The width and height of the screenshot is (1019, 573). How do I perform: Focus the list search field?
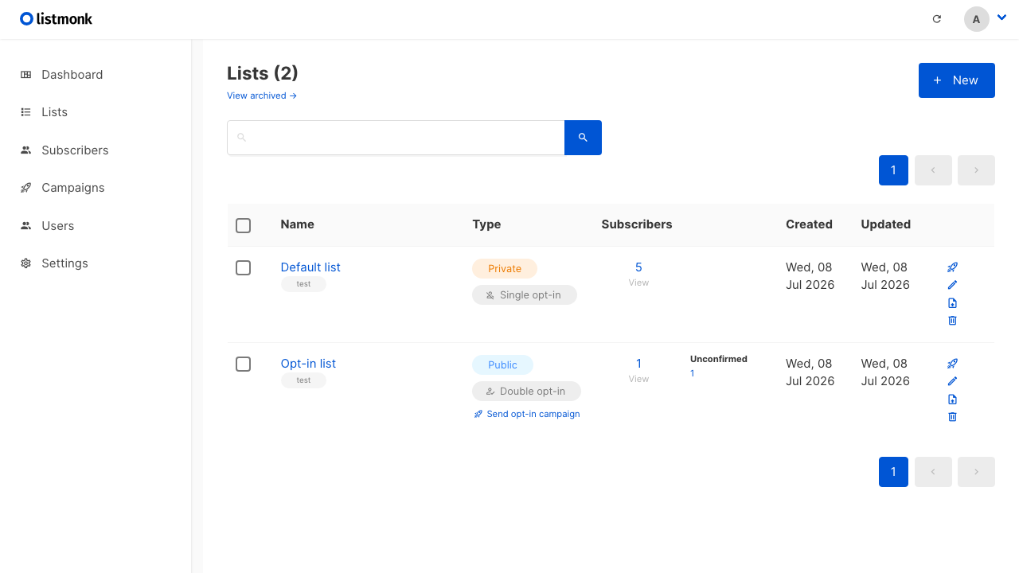[x=396, y=138]
